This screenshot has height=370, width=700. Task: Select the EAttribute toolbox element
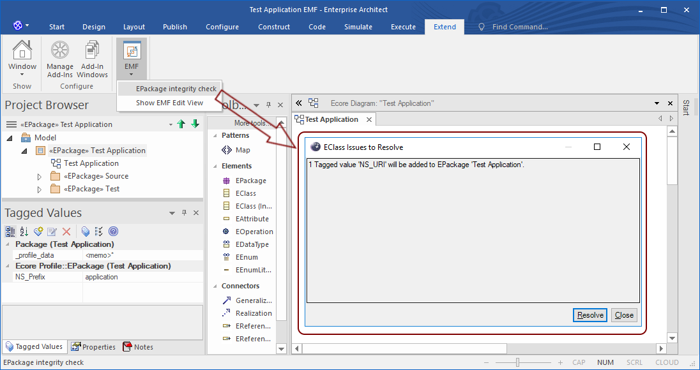[245, 219]
